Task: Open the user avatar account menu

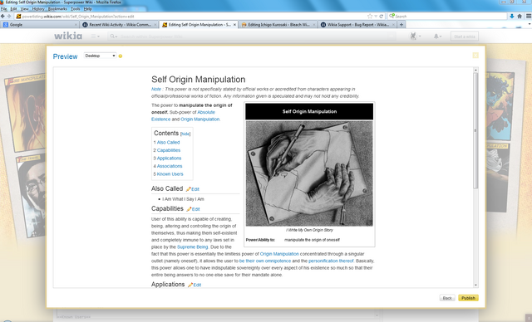Action: tap(416, 36)
